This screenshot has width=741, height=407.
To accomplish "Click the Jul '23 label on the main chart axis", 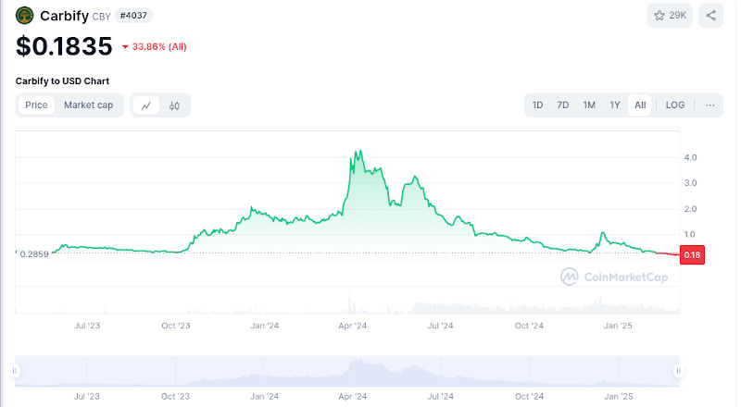I will click(87, 326).
